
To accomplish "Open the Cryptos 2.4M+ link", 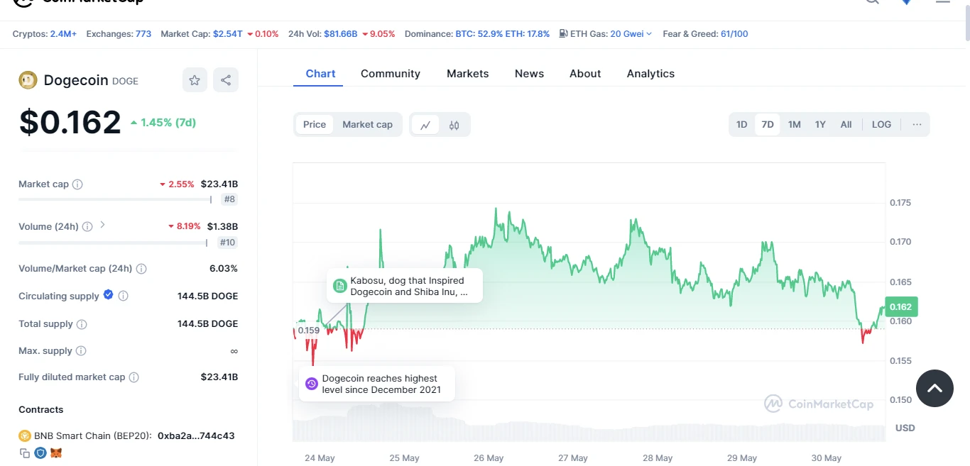I will point(63,34).
